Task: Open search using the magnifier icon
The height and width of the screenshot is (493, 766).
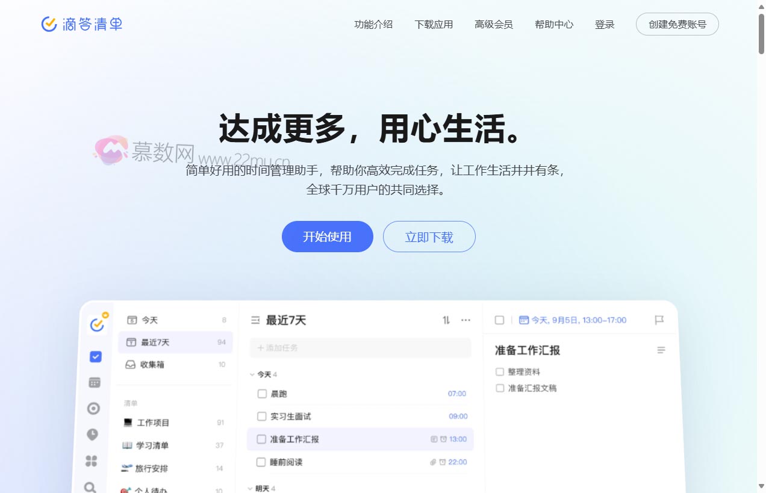Action: pyautogui.click(x=91, y=486)
